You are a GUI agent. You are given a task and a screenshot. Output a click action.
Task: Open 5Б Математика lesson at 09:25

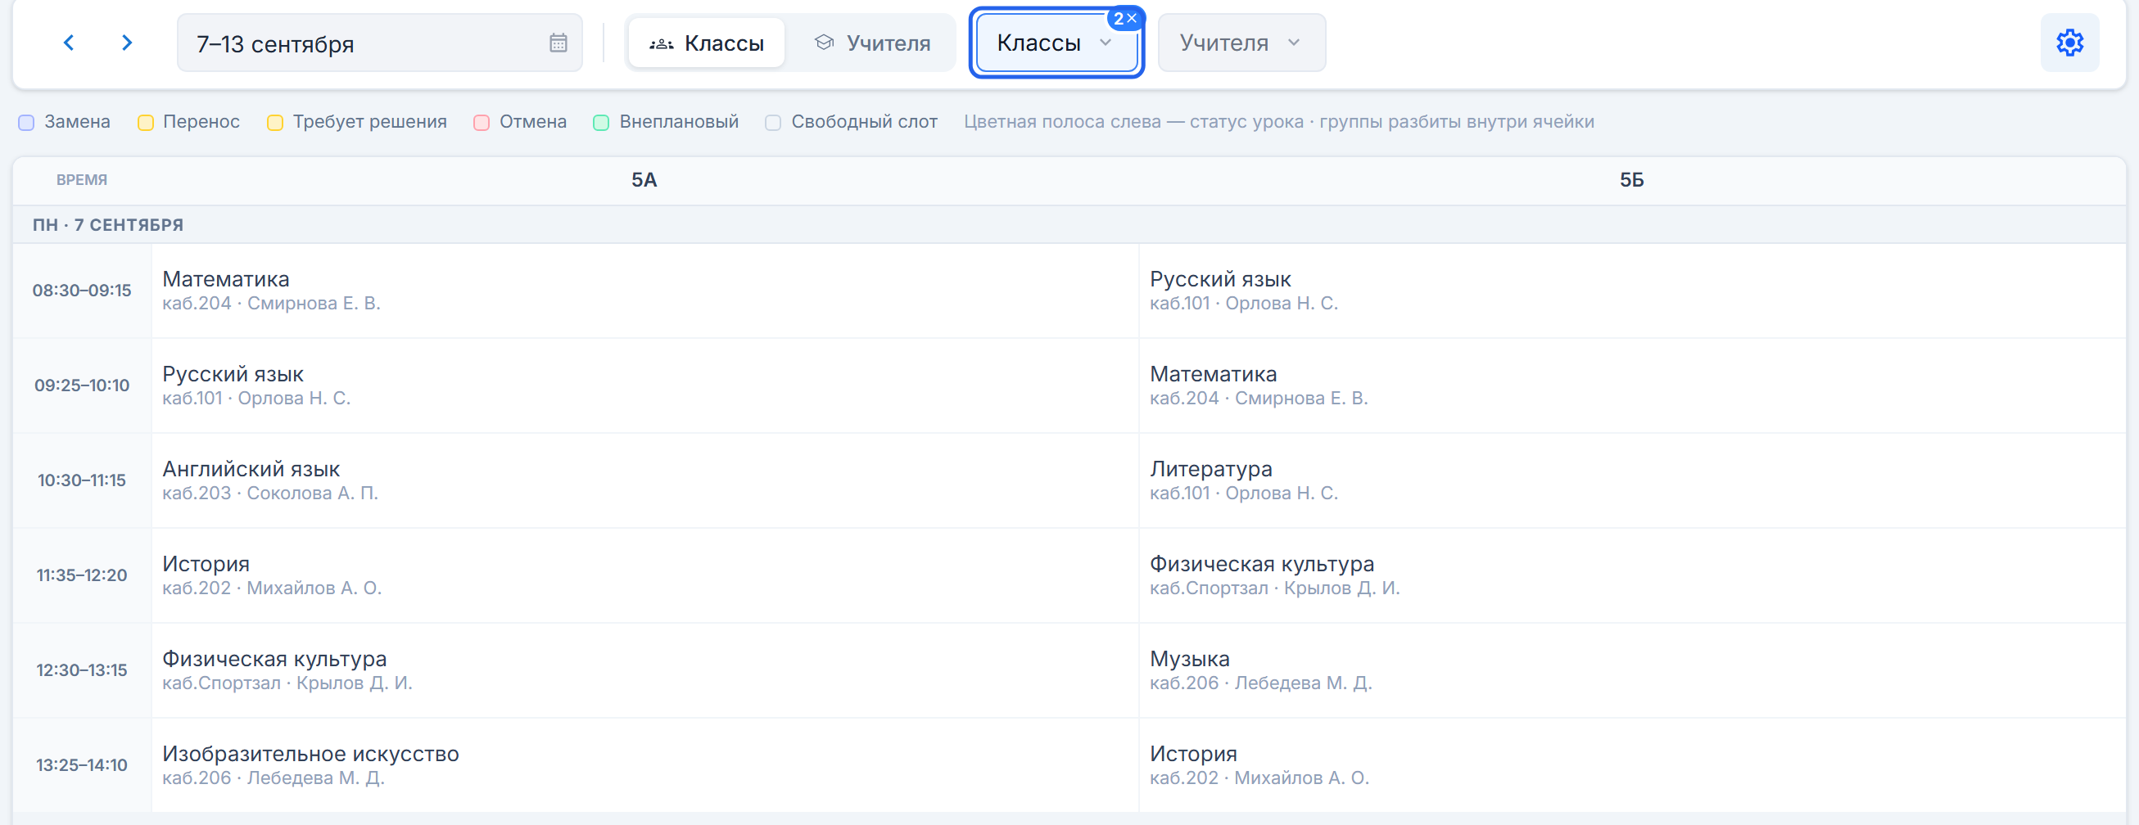coord(1632,386)
